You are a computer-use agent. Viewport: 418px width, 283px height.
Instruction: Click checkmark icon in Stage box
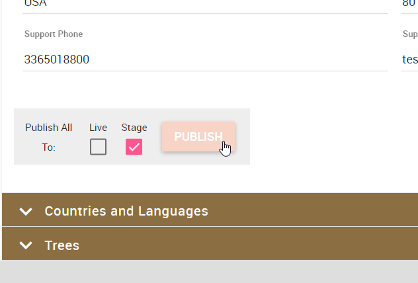134,147
